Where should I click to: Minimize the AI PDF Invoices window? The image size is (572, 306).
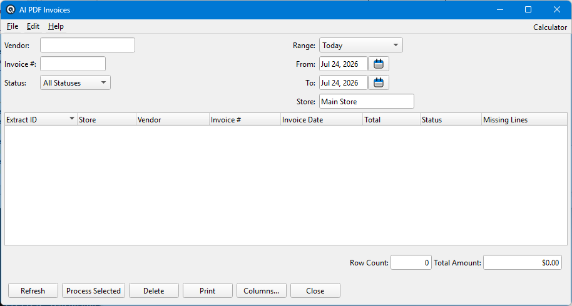coord(500,10)
